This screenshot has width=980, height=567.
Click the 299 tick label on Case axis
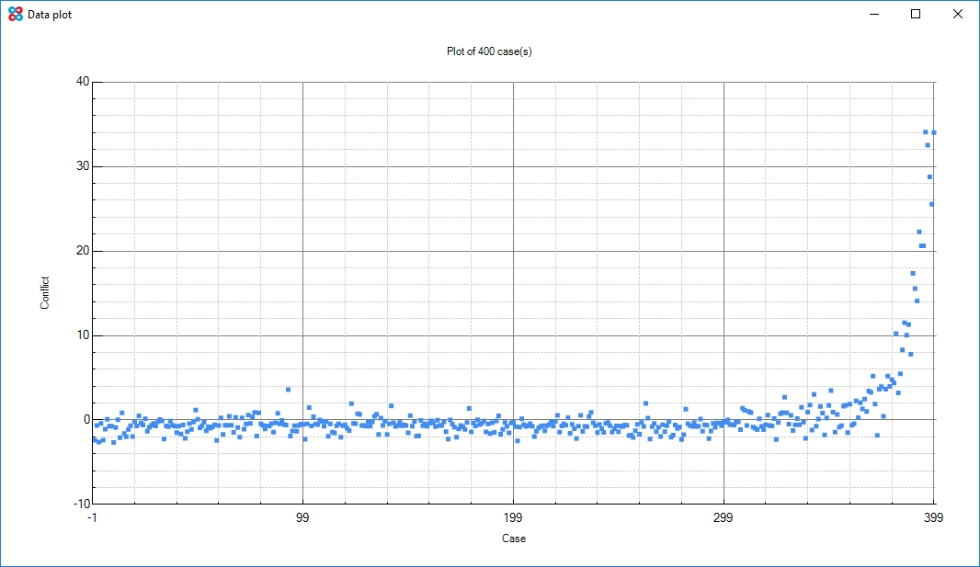click(x=724, y=518)
